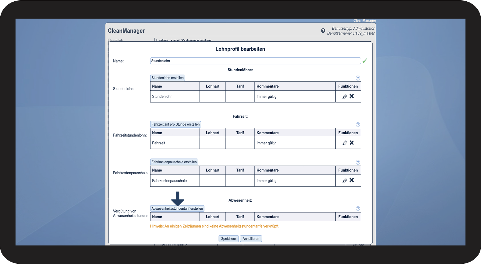
Task: Delete the Fahrkostenpauschale row entry
Action: click(x=352, y=180)
